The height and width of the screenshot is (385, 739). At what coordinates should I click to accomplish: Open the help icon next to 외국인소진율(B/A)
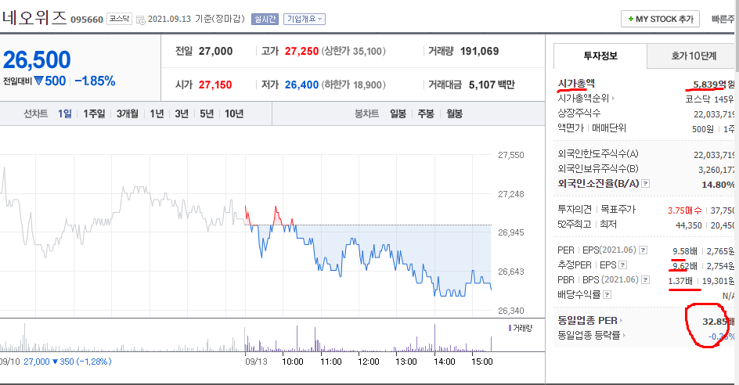pyautogui.click(x=646, y=183)
